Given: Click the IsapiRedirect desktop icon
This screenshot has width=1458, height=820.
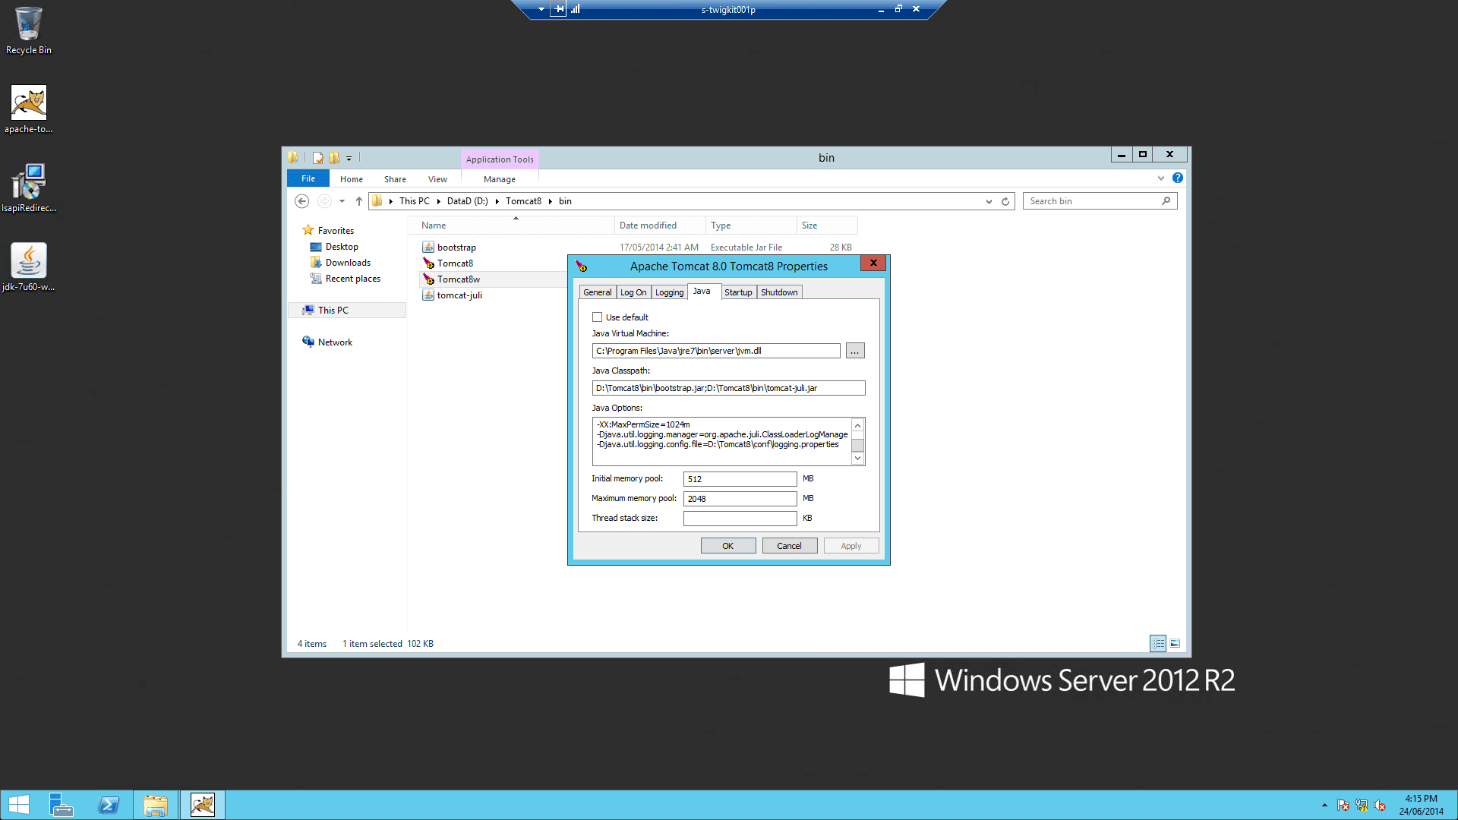Looking at the screenshot, I should tap(29, 182).
